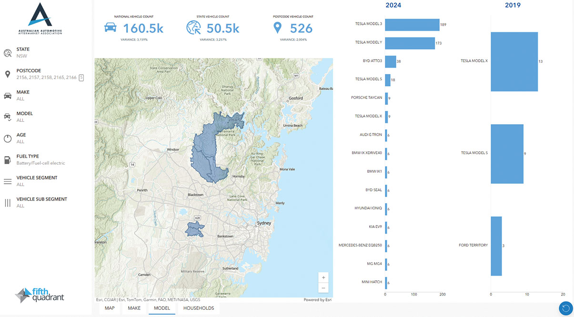Switch to the MAKE tab
This screenshot has width=574, height=317.
click(x=134, y=308)
